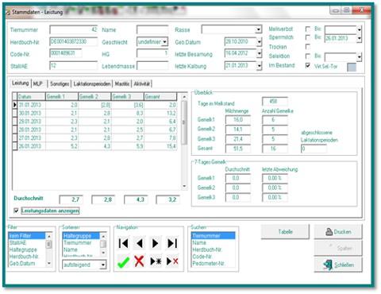Toggle Leistungsdaten anzeigen checkbox
The width and height of the screenshot is (381, 294).
click(x=16, y=211)
